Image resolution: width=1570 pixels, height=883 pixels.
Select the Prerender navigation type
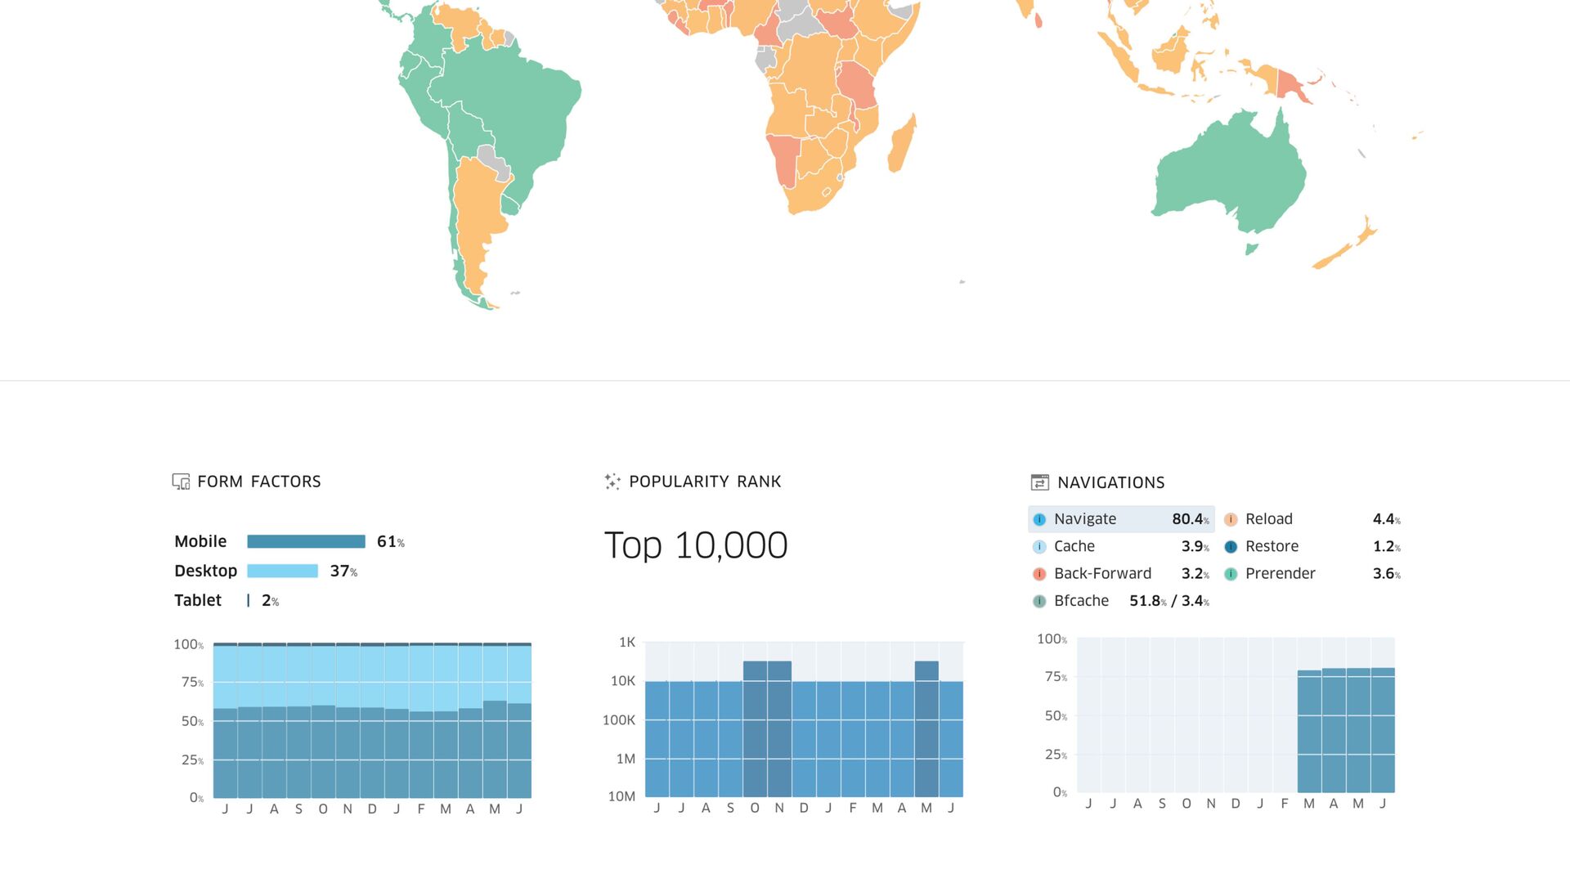point(1312,574)
